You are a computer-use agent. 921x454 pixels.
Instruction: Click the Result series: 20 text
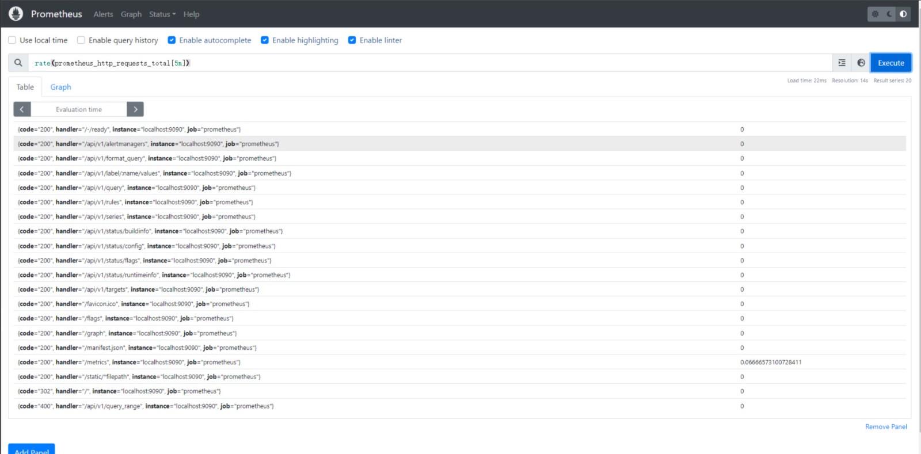[892, 81]
